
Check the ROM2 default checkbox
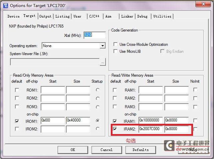pos(17,98)
